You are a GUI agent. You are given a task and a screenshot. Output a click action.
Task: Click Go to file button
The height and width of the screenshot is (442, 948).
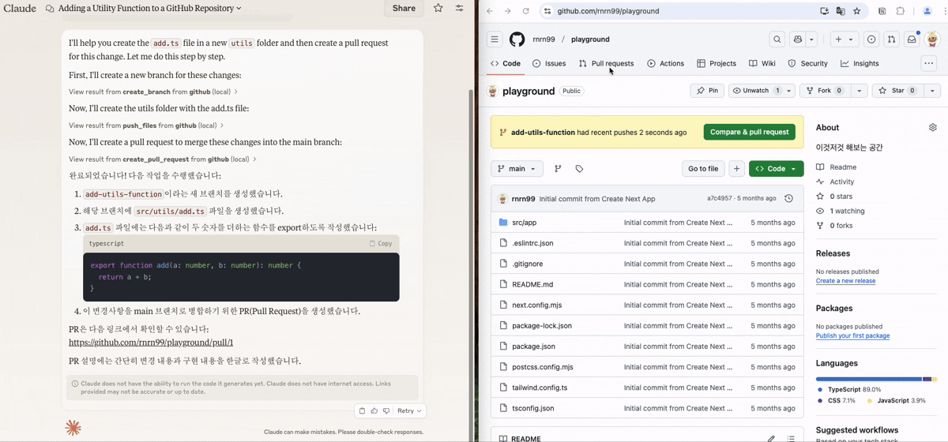coord(703,168)
